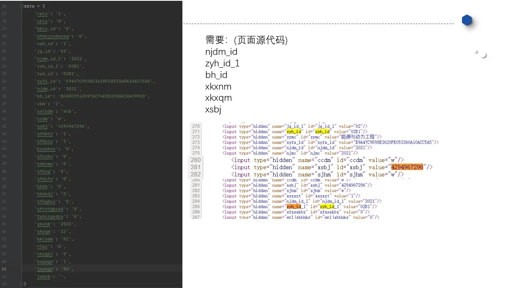Click line number 26 in the editor gutter
Image resolution: width=512 pixels, height=288 pixels.
coord(4,6)
